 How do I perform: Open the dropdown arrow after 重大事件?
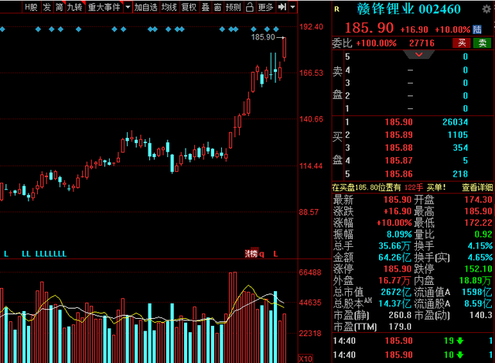point(125,7)
